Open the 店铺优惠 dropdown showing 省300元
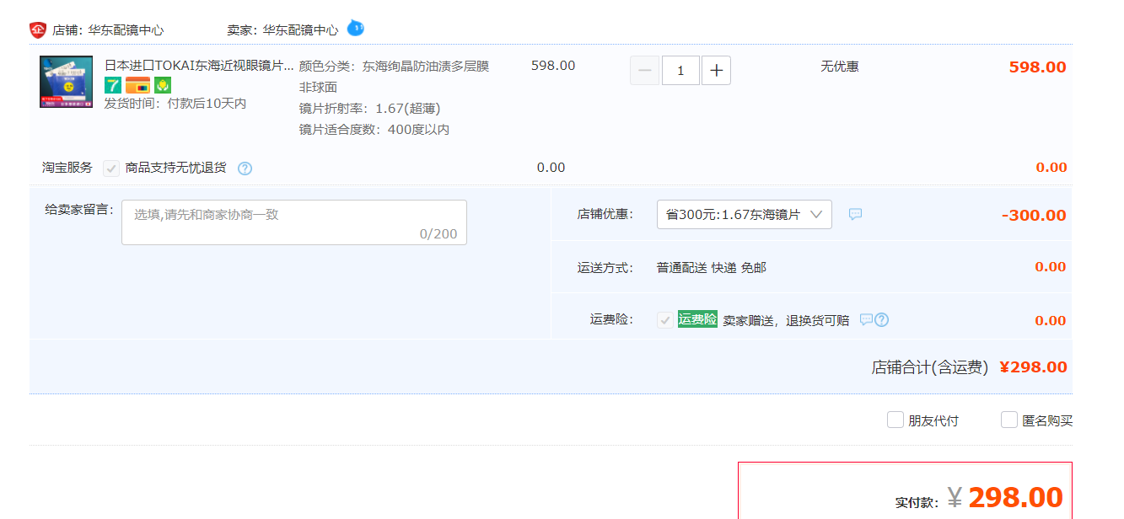Viewport: 1124px width, 519px height. [745, 214]
